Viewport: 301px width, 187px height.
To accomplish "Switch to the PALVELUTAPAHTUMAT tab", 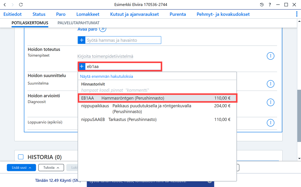I will pyautogui.click(x=79, y=23).
